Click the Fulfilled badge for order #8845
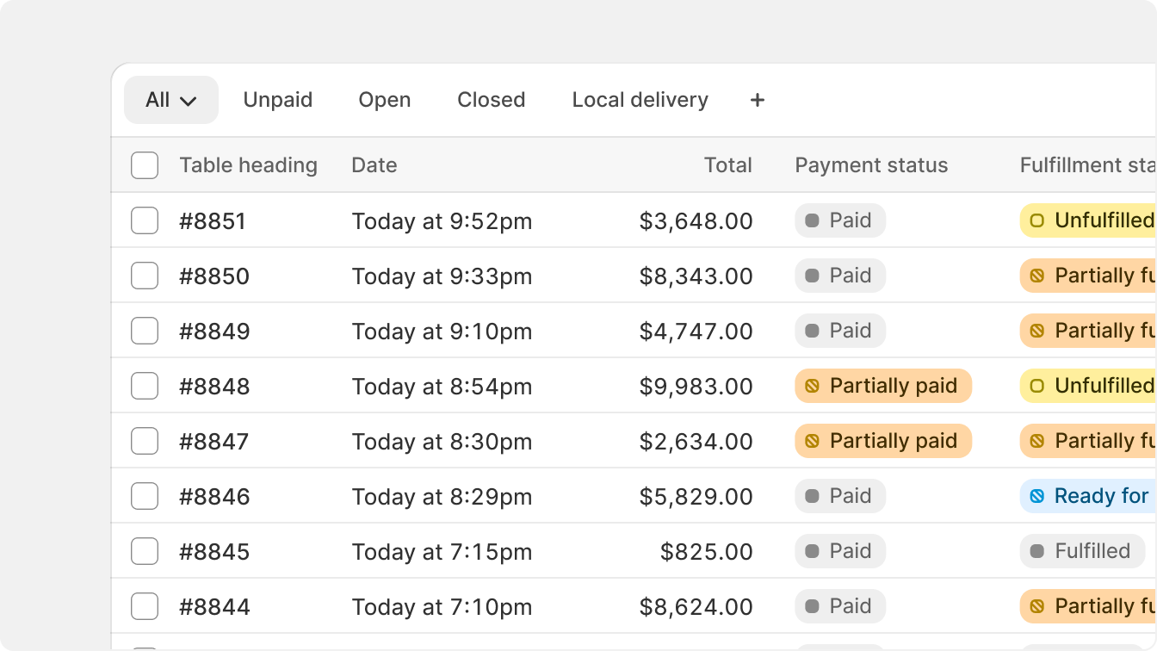This screenshot has height=651, width=1157. pyautogui.click(x=1082, y=551)
